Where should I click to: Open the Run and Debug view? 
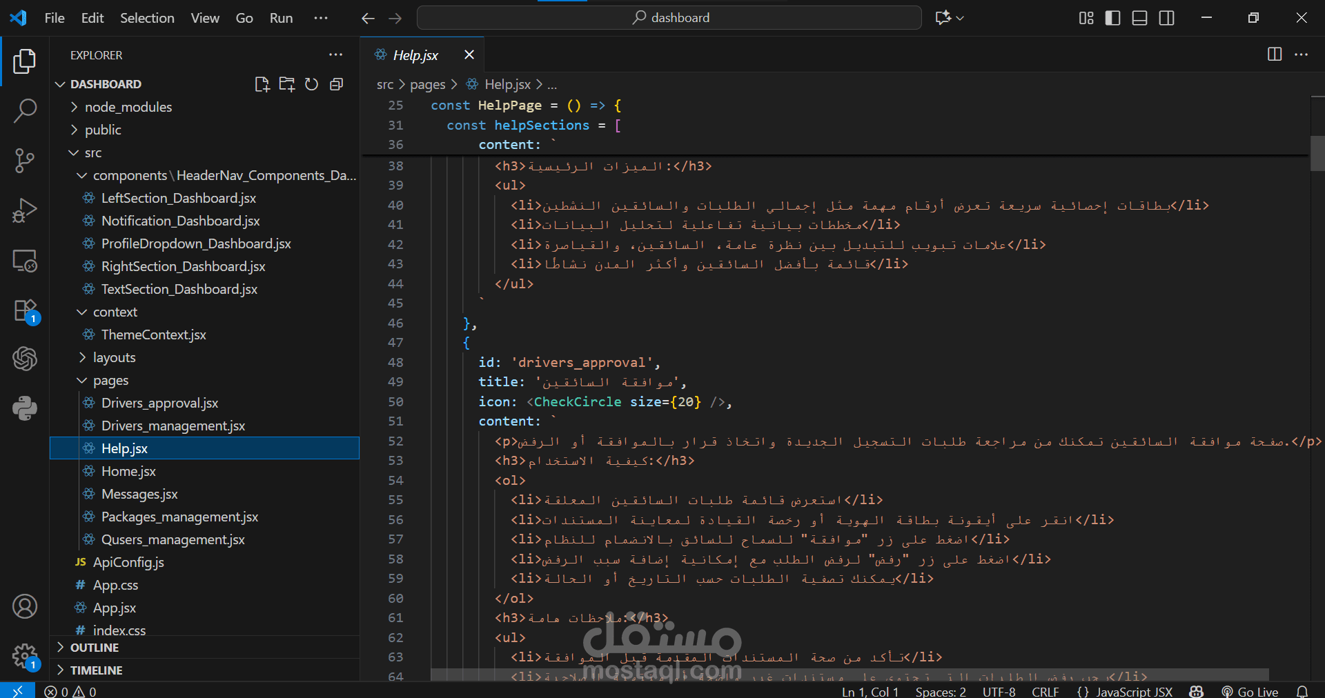pyautogui.click(x=25, y=210)
